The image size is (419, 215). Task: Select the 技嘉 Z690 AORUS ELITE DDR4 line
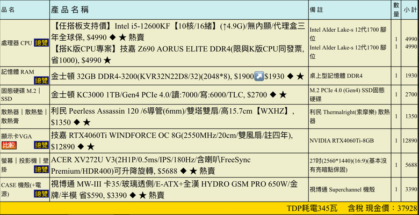coord(178,55)
